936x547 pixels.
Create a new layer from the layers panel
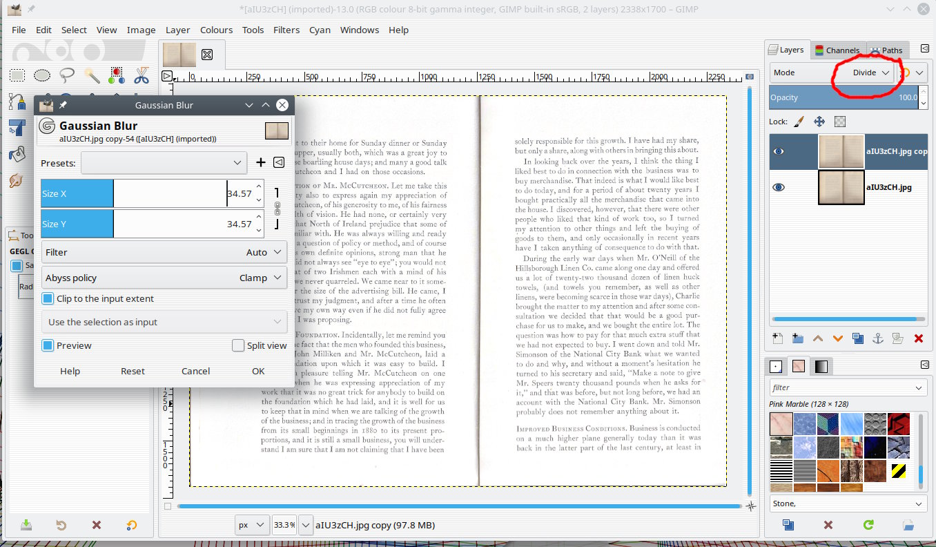778,338
